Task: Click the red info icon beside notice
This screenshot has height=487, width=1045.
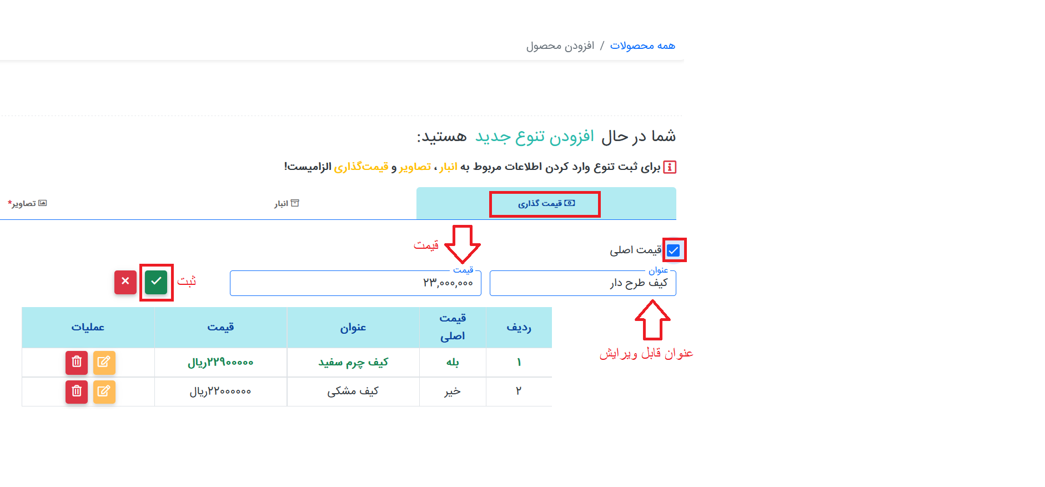Action: pos(670,167)
